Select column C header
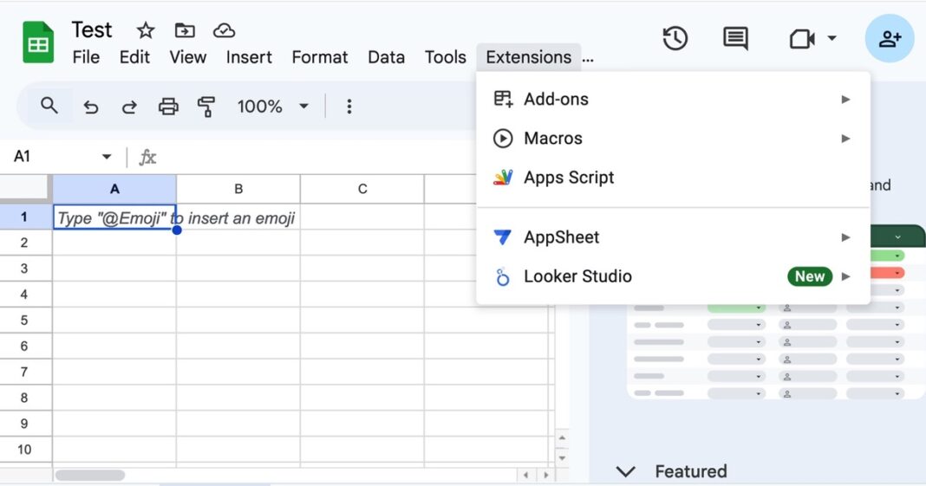This screenshot has height=486, width=926. (362, 189)
